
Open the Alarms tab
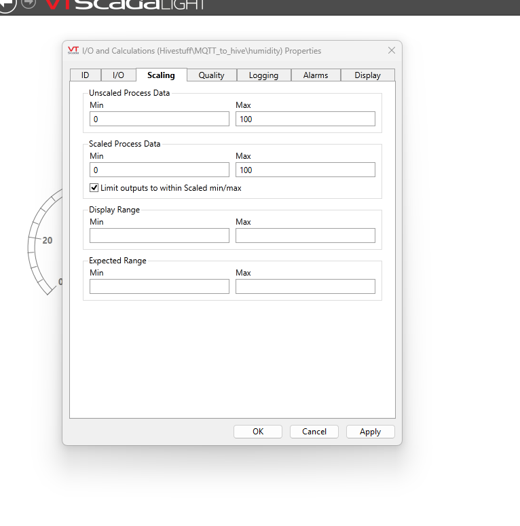[316, 75]
